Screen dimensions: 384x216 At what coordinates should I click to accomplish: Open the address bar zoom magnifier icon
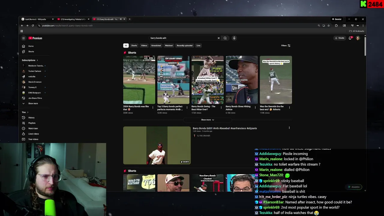(319, 25)
